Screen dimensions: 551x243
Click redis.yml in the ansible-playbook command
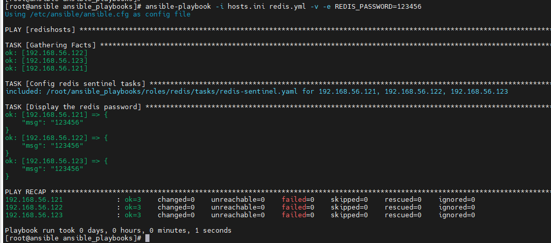click(x=286, y=7)
